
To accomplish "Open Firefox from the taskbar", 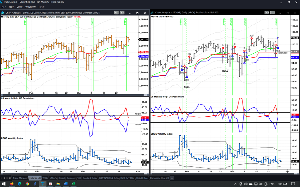I will tap(12, 184).
